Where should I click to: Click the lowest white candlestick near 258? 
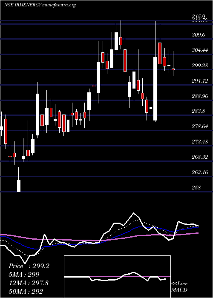tap(19, 186)
